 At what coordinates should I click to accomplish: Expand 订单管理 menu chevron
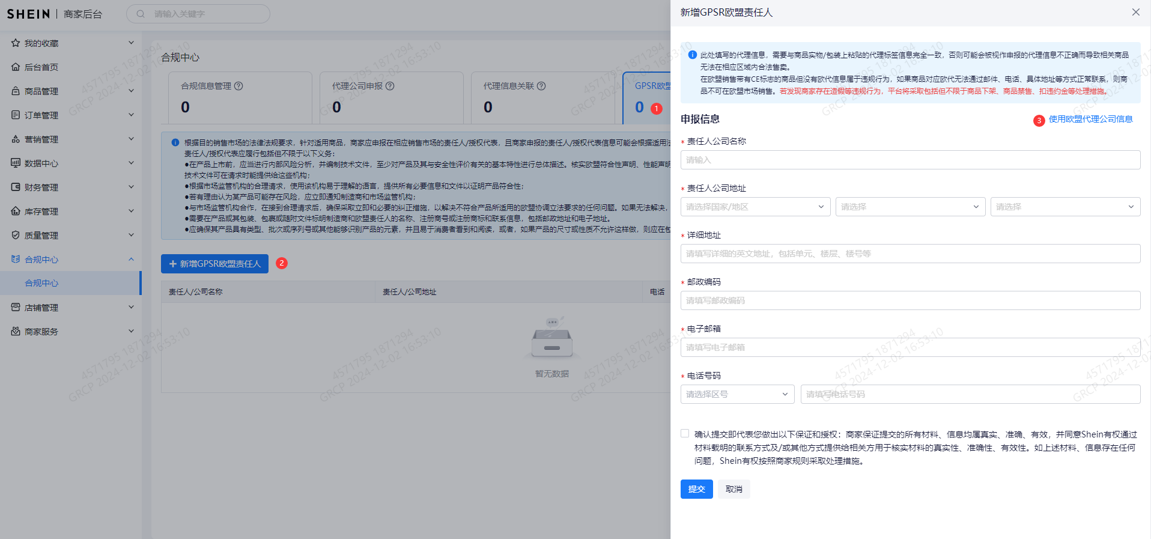pyautogui.click(x=131, y=115)
